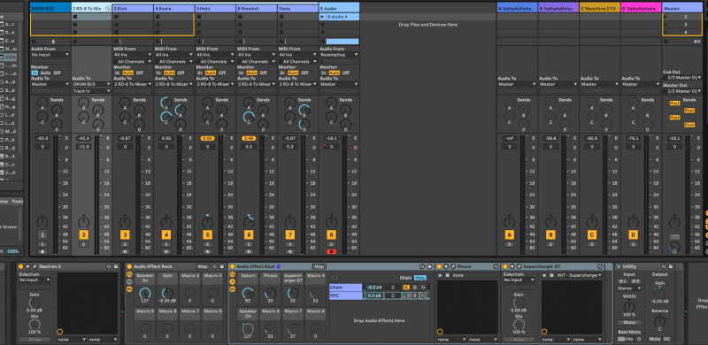Stop clips in 3 Kick first slot
The height and width of the screenshot is (345, 708).
coord(116,17)
